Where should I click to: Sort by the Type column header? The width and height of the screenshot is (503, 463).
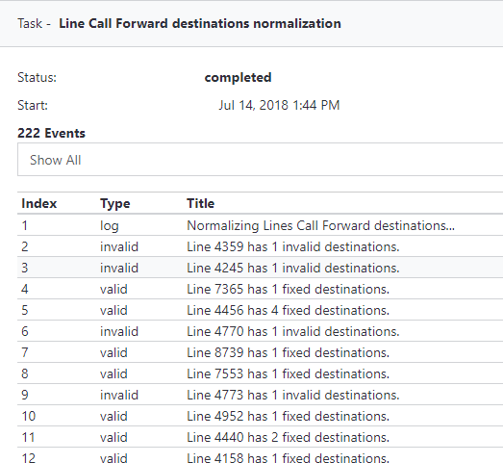coord(114,203)
